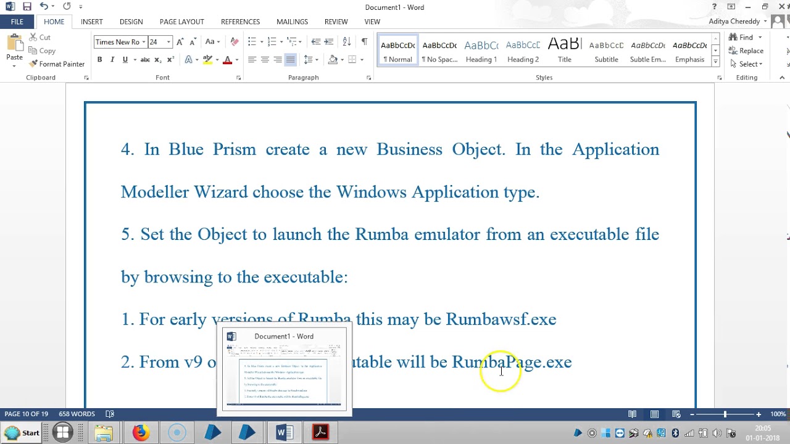Click the zoom slider handle

point(725,414)
